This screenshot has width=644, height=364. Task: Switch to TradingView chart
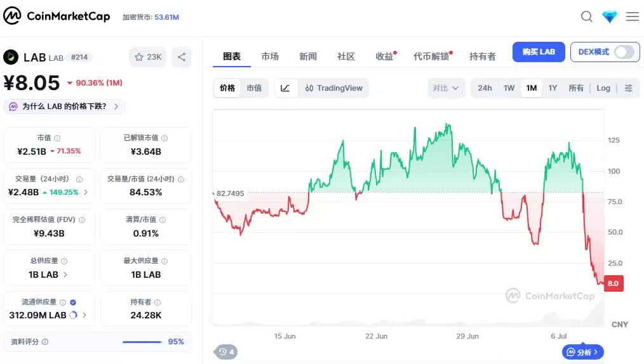[333, 88]
